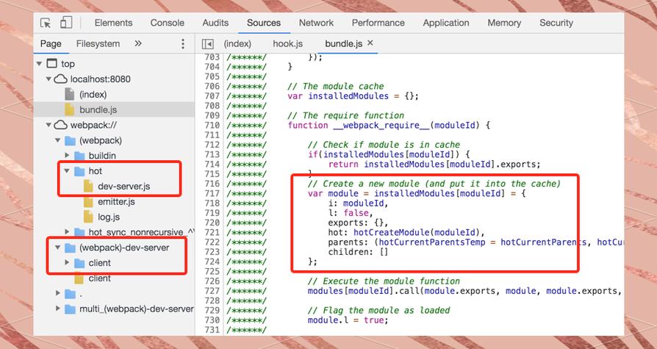Collapse the localhost:8080 domain node
Viewport: 657px width, 349px height.
49,79
